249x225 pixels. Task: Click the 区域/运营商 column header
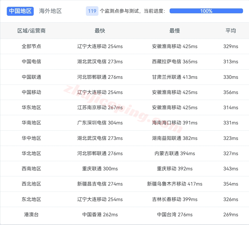tap(32, 31)
